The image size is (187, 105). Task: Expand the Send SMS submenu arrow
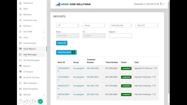point(44,32)
